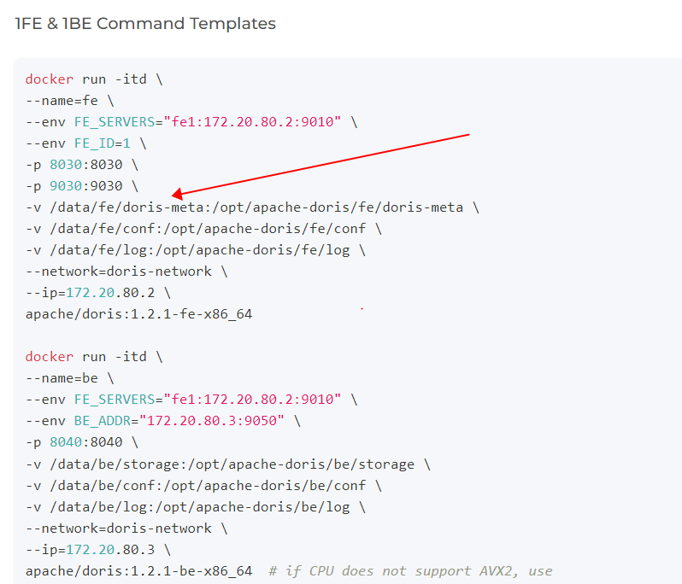The height and width of the screenshot is (584, 682).
Task: Click the 'apache/doris:1.2.1-fe-x86_64' image name
Action: coord(138,314)
